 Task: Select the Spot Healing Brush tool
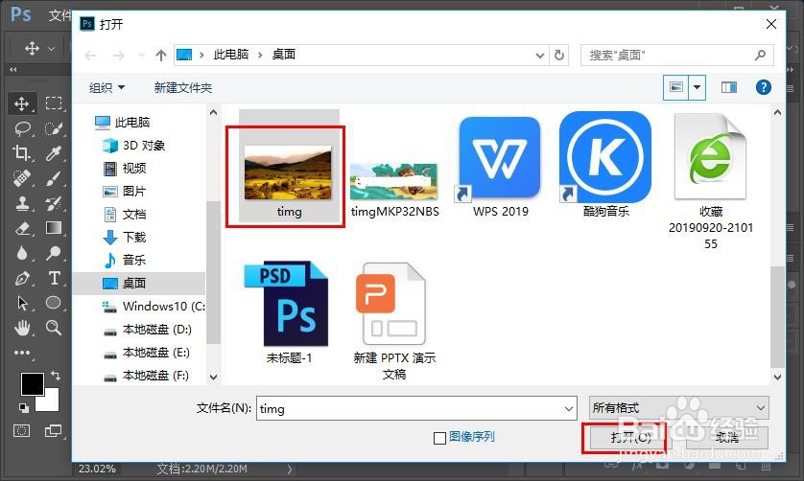[22, 178]
